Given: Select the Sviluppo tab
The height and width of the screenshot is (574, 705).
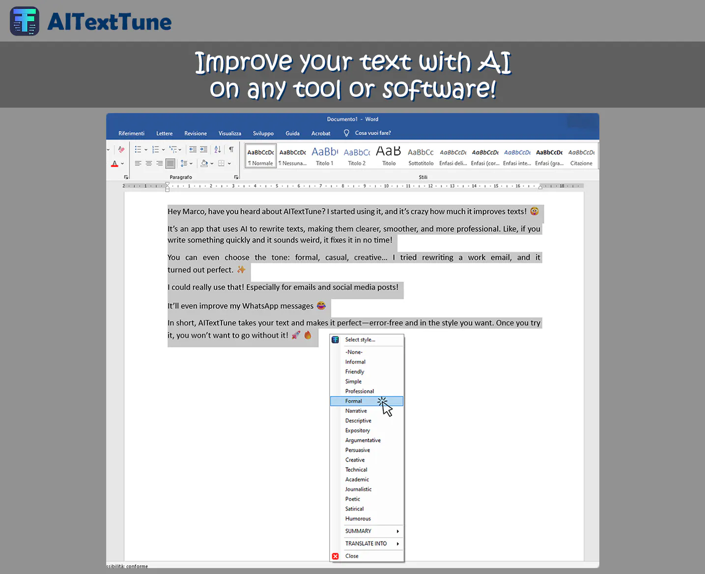Looking at the screenshot, I should click(263, 133).
